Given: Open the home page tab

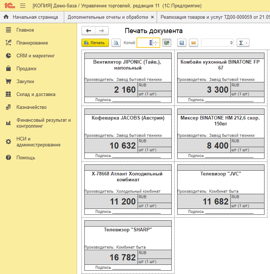Looking at the screenshot, I should pyautogui.click(x=32, y=17).
